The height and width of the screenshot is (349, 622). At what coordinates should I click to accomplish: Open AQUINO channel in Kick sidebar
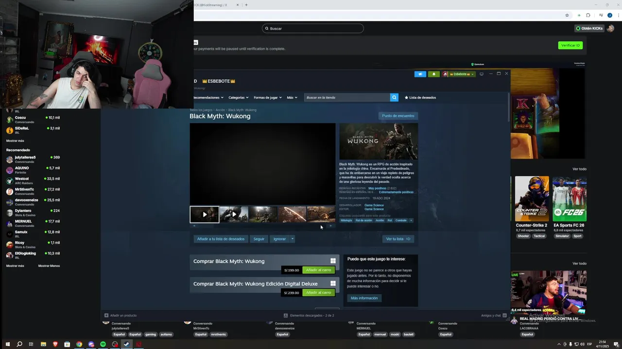(x=33, y=170)
